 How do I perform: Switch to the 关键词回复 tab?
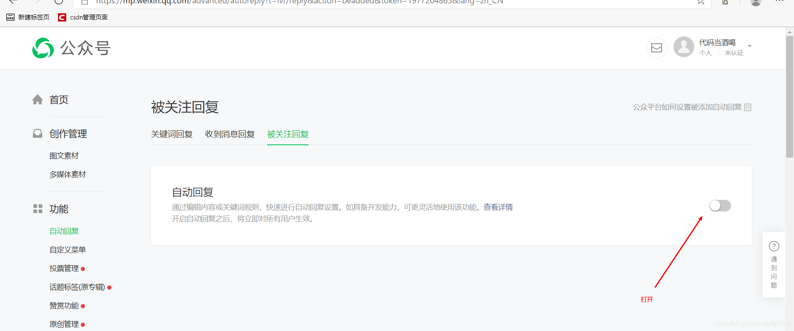click(172, 134)
